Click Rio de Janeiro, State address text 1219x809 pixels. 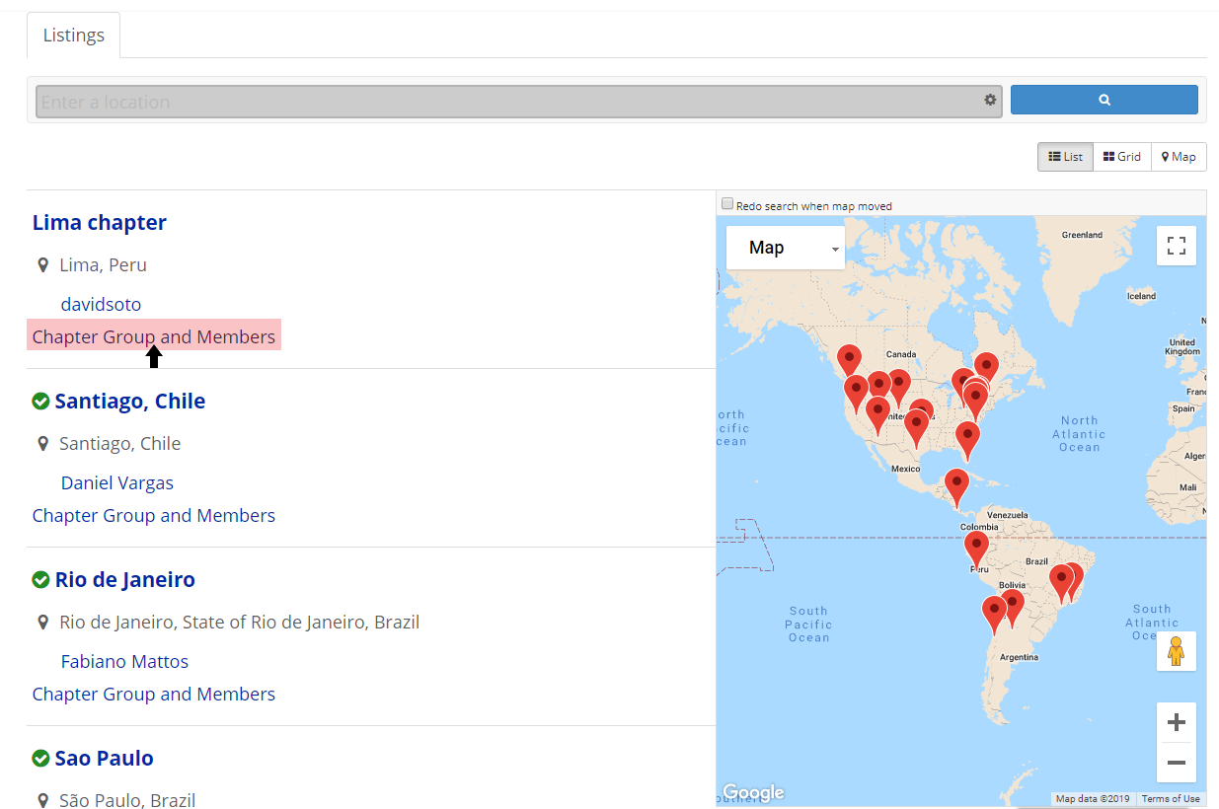pos(239,623)
